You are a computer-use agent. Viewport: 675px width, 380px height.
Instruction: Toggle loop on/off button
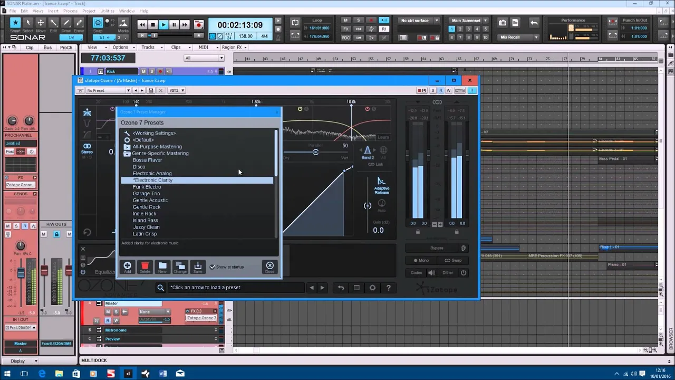pyautogui.click(x=295, y=23)
